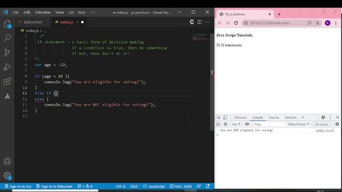Open DevTools settings gear
The height and width of the screenshot is (192, 342).
pyautogui.click(x=323, y=117)
